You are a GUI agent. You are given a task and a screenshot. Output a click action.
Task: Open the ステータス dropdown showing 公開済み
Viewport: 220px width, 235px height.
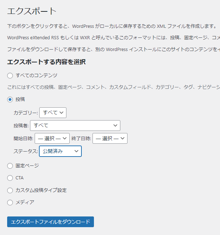(60, 151)
